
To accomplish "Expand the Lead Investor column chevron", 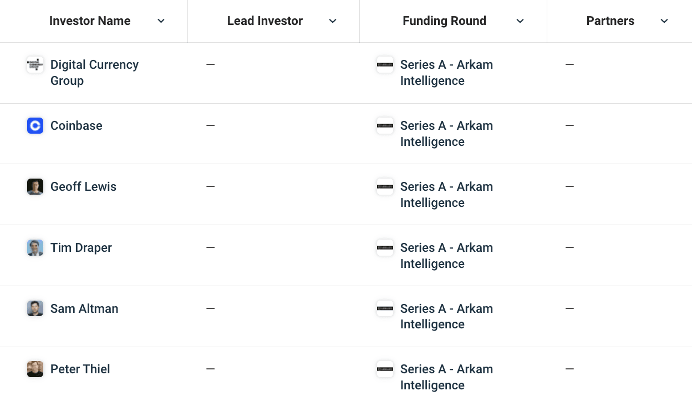I will 333,21.
